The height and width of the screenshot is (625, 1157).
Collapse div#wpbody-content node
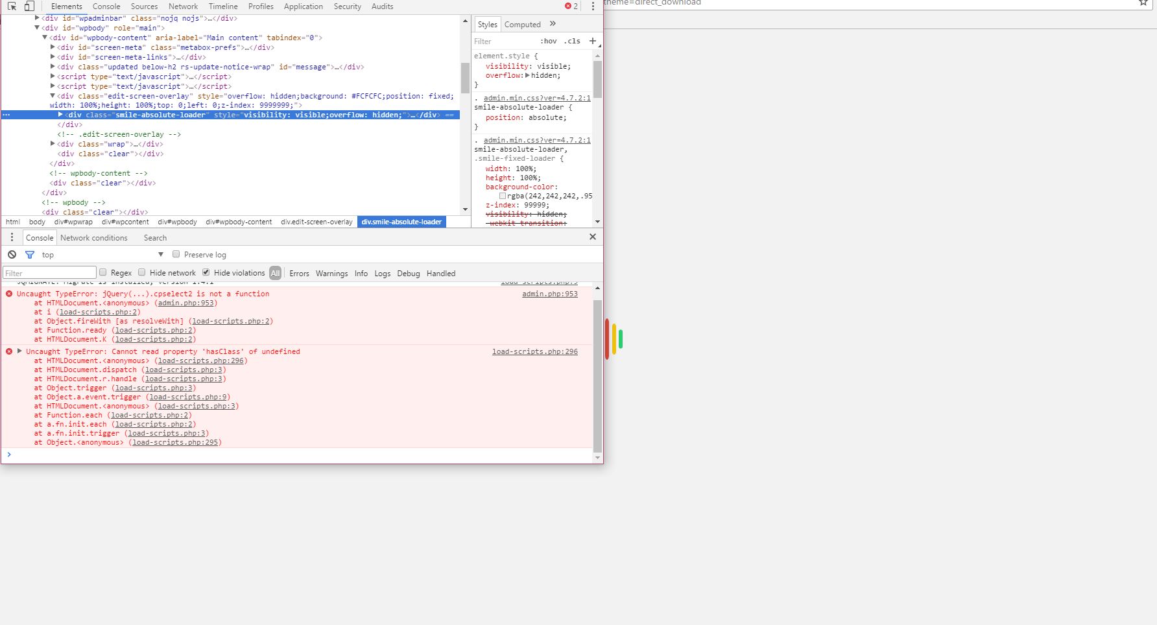(45, 38)
